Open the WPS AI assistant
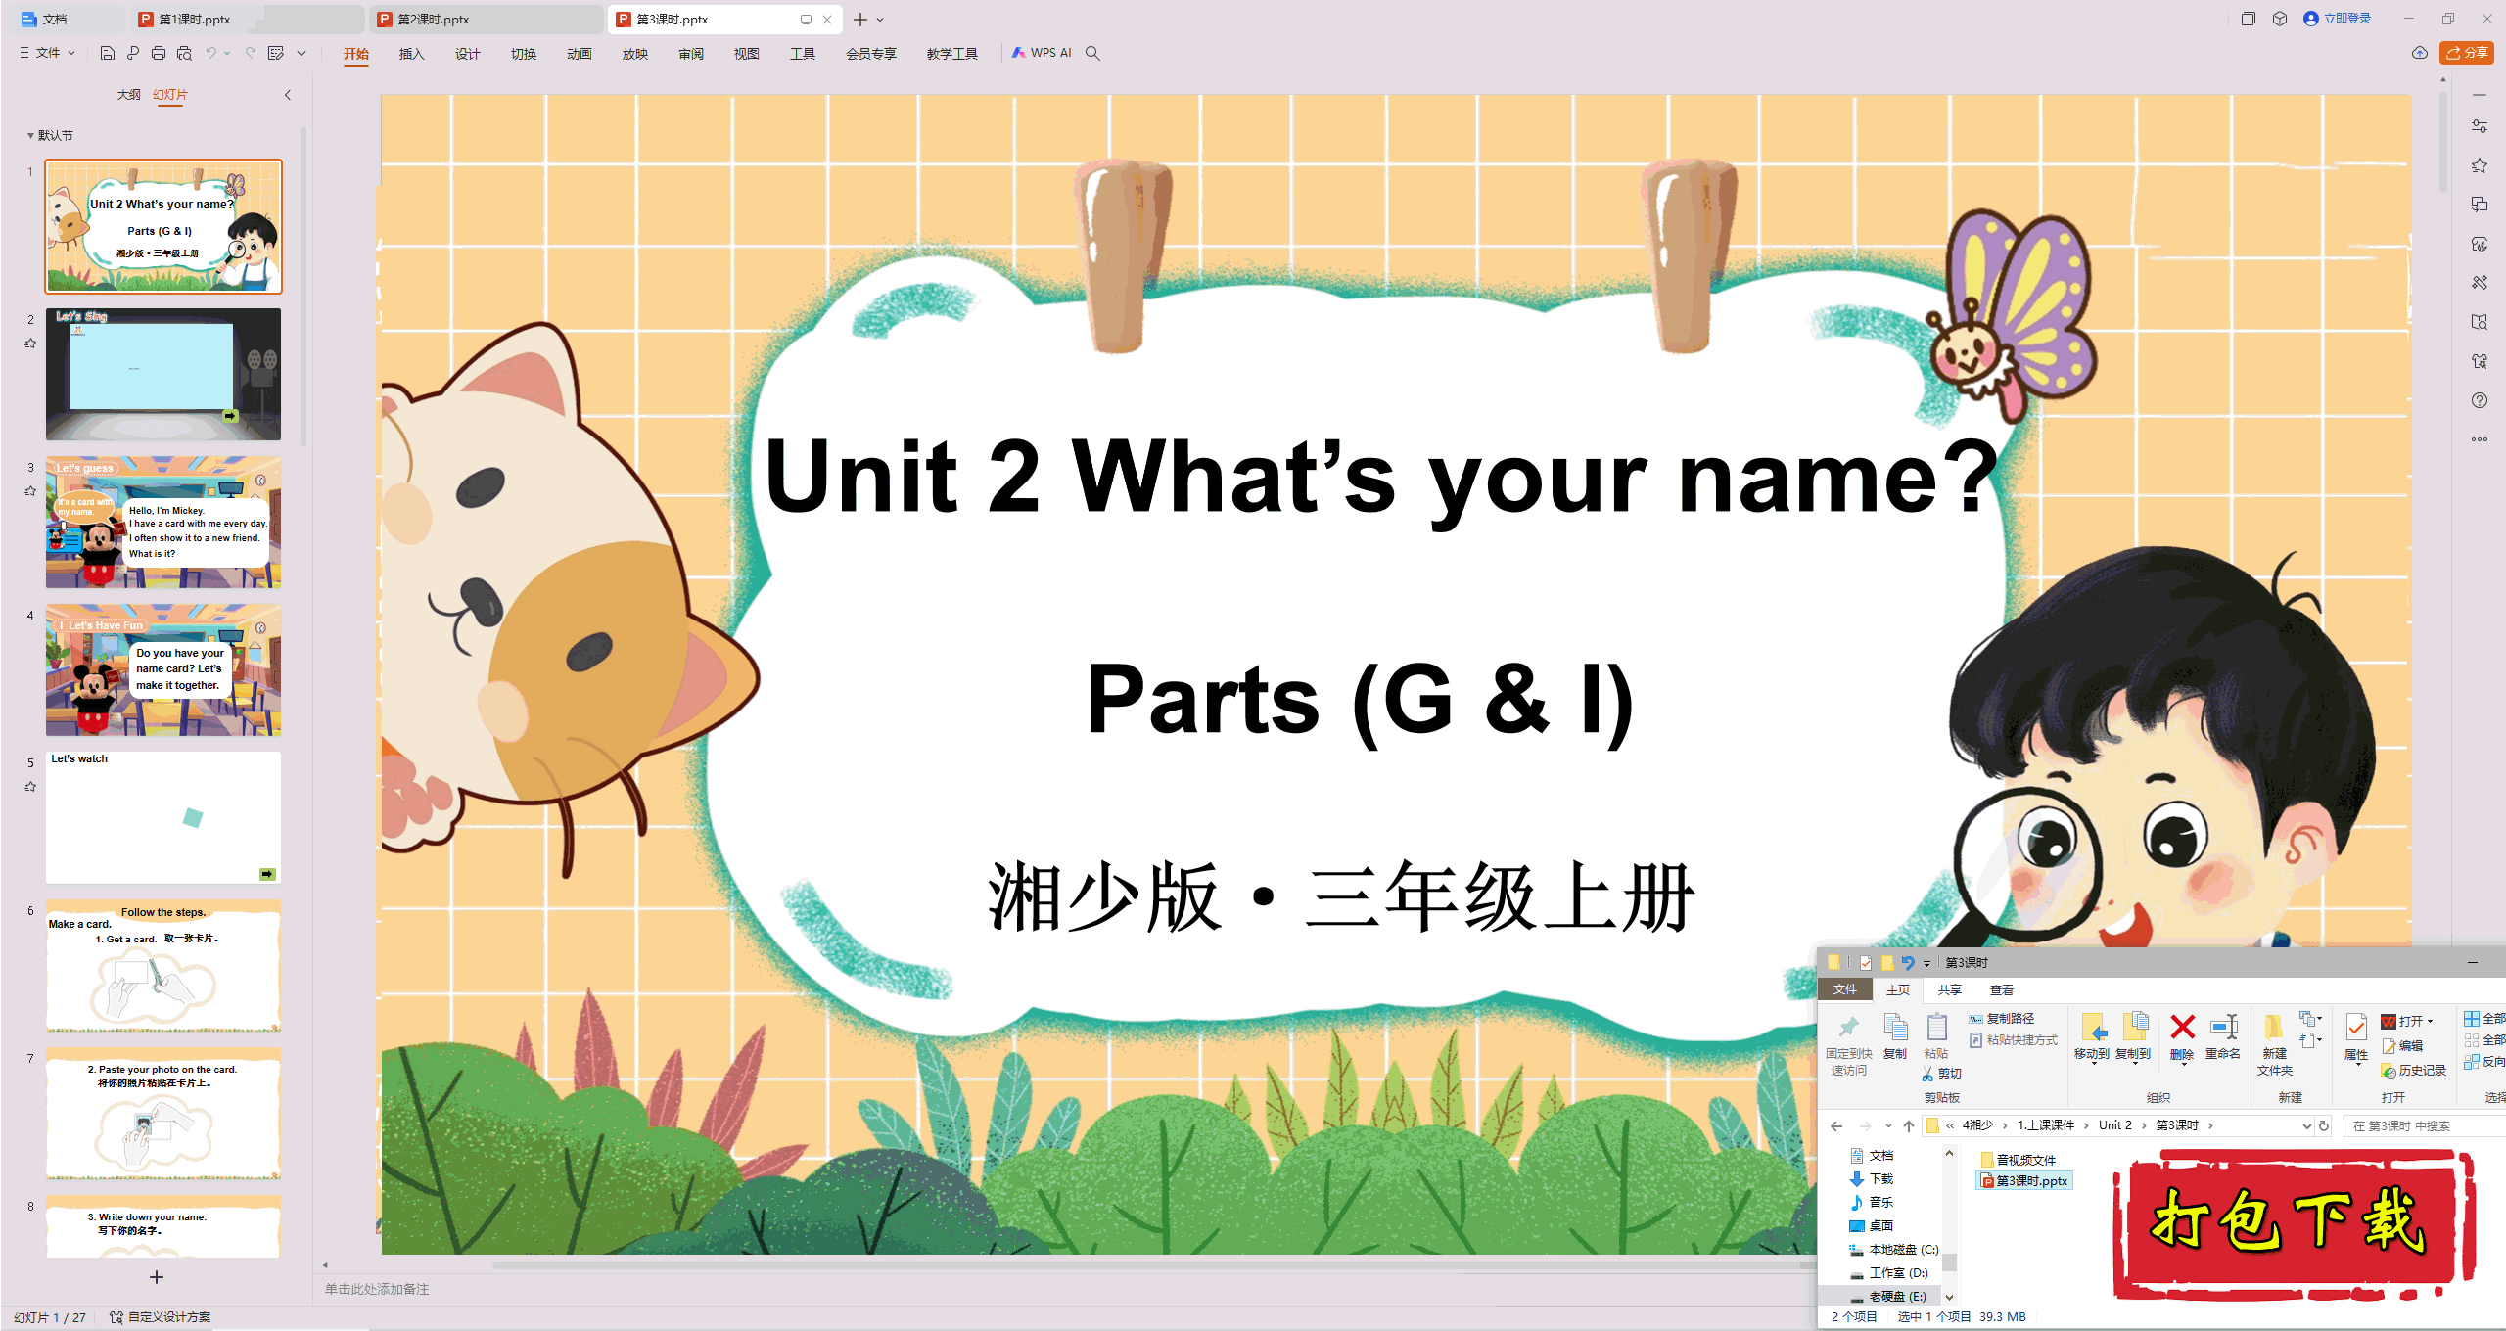The width and height of the screenshot is (2506, 1331). 1042,53
